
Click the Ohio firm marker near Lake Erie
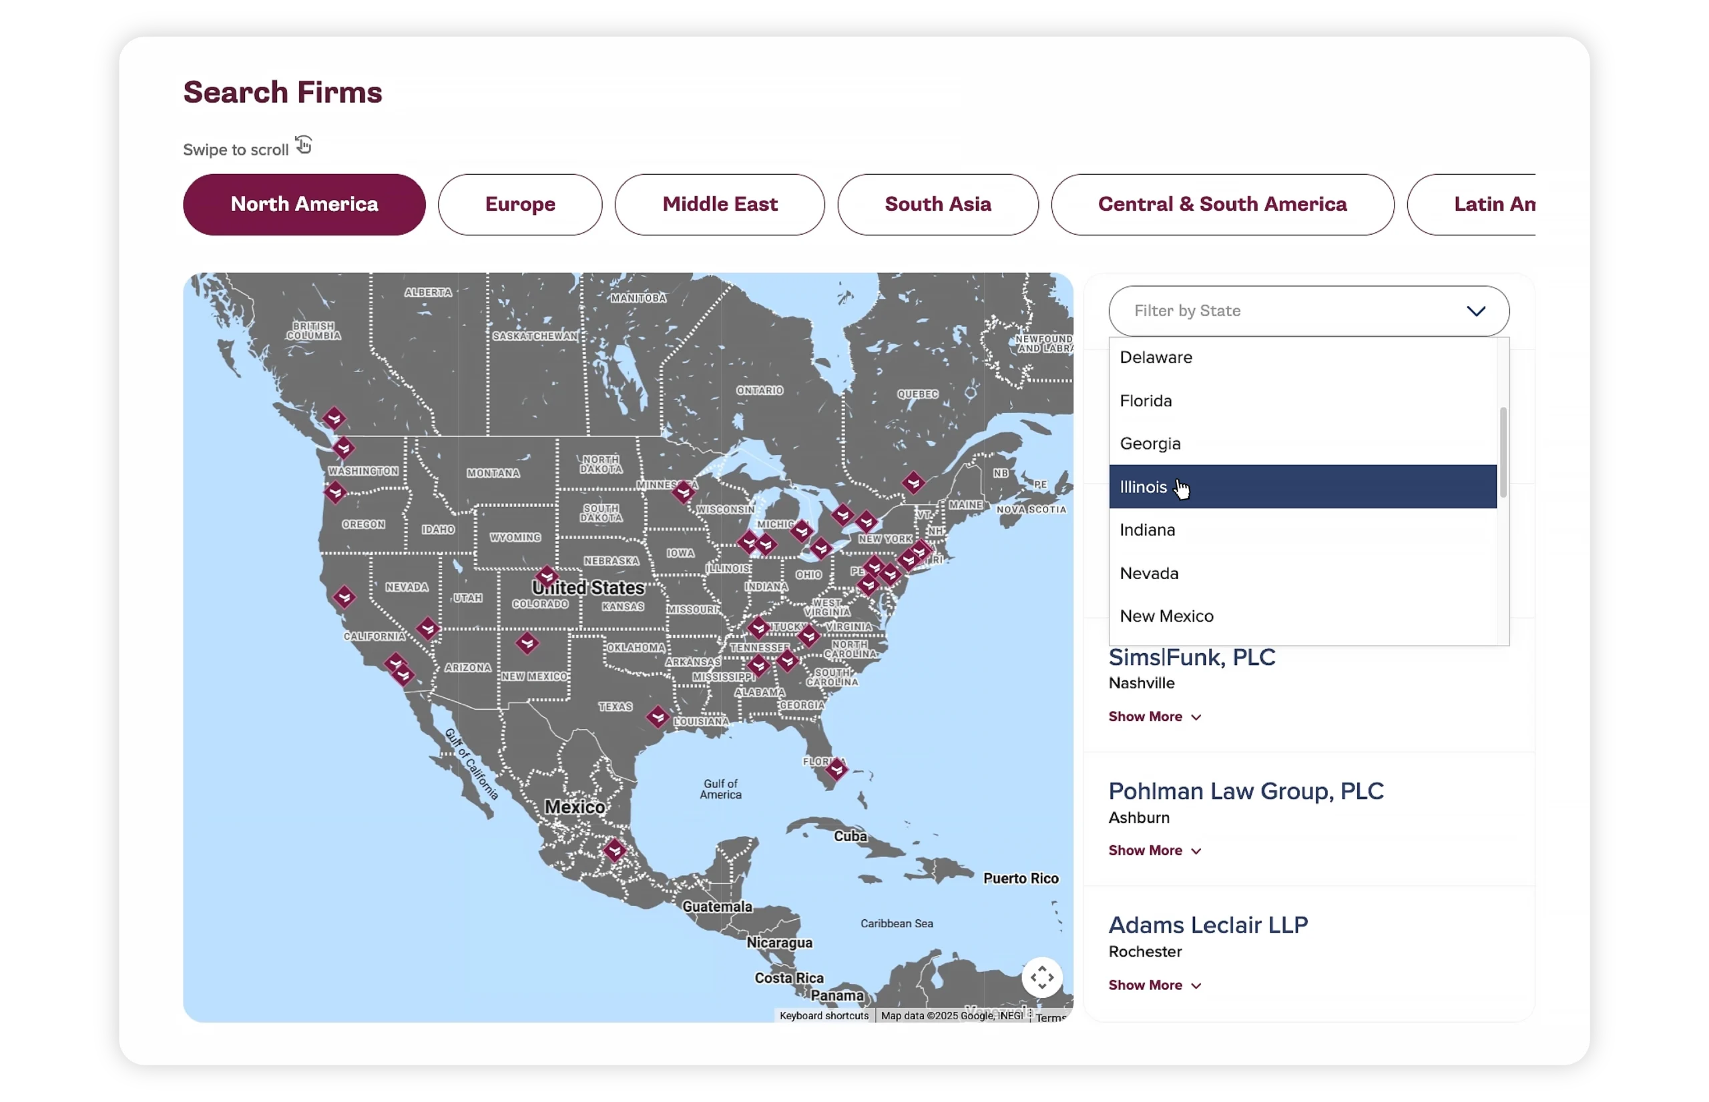point(820,549)
